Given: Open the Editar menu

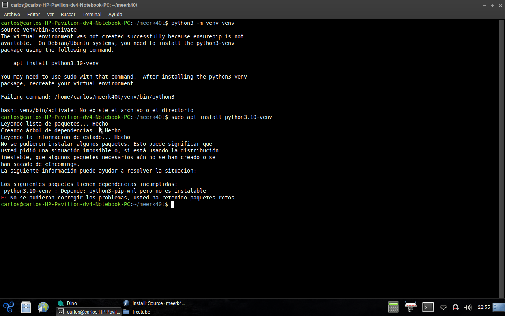Looking at the screenshot, I should 34,15.
